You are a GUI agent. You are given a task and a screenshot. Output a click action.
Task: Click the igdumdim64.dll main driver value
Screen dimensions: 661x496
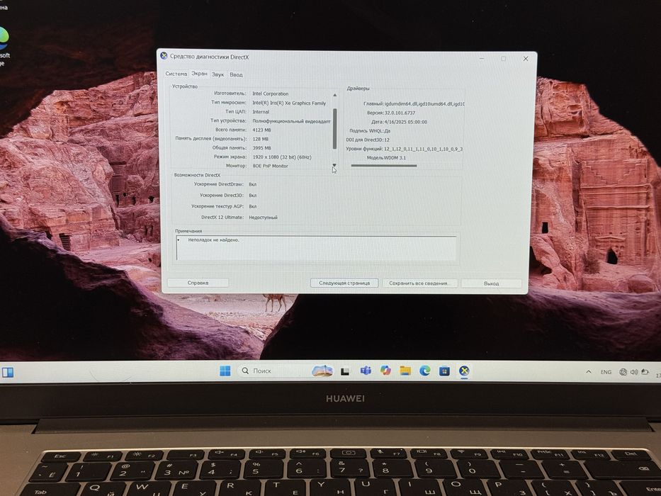pyautogui.click(x=424, y=103)
